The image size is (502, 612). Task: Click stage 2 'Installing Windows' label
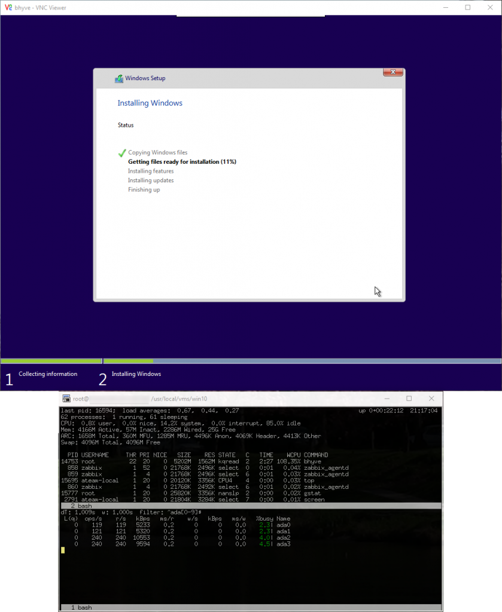(x=136, y=374)
